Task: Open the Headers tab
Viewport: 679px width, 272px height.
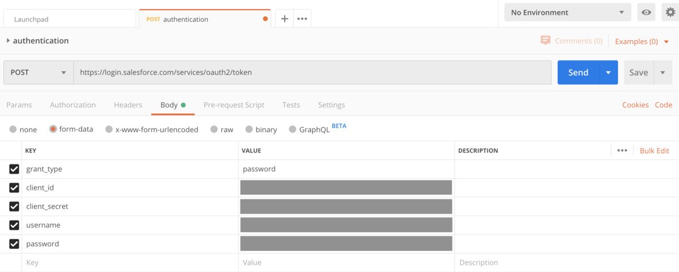Action: [x=128, y=105]
